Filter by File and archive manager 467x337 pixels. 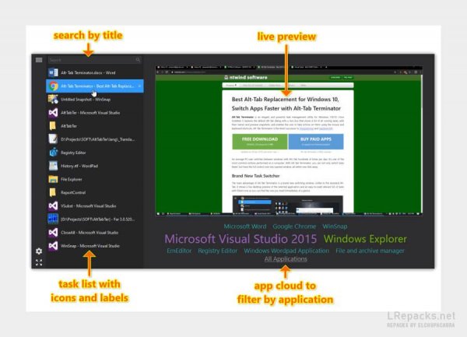click(x=370, y=251)
